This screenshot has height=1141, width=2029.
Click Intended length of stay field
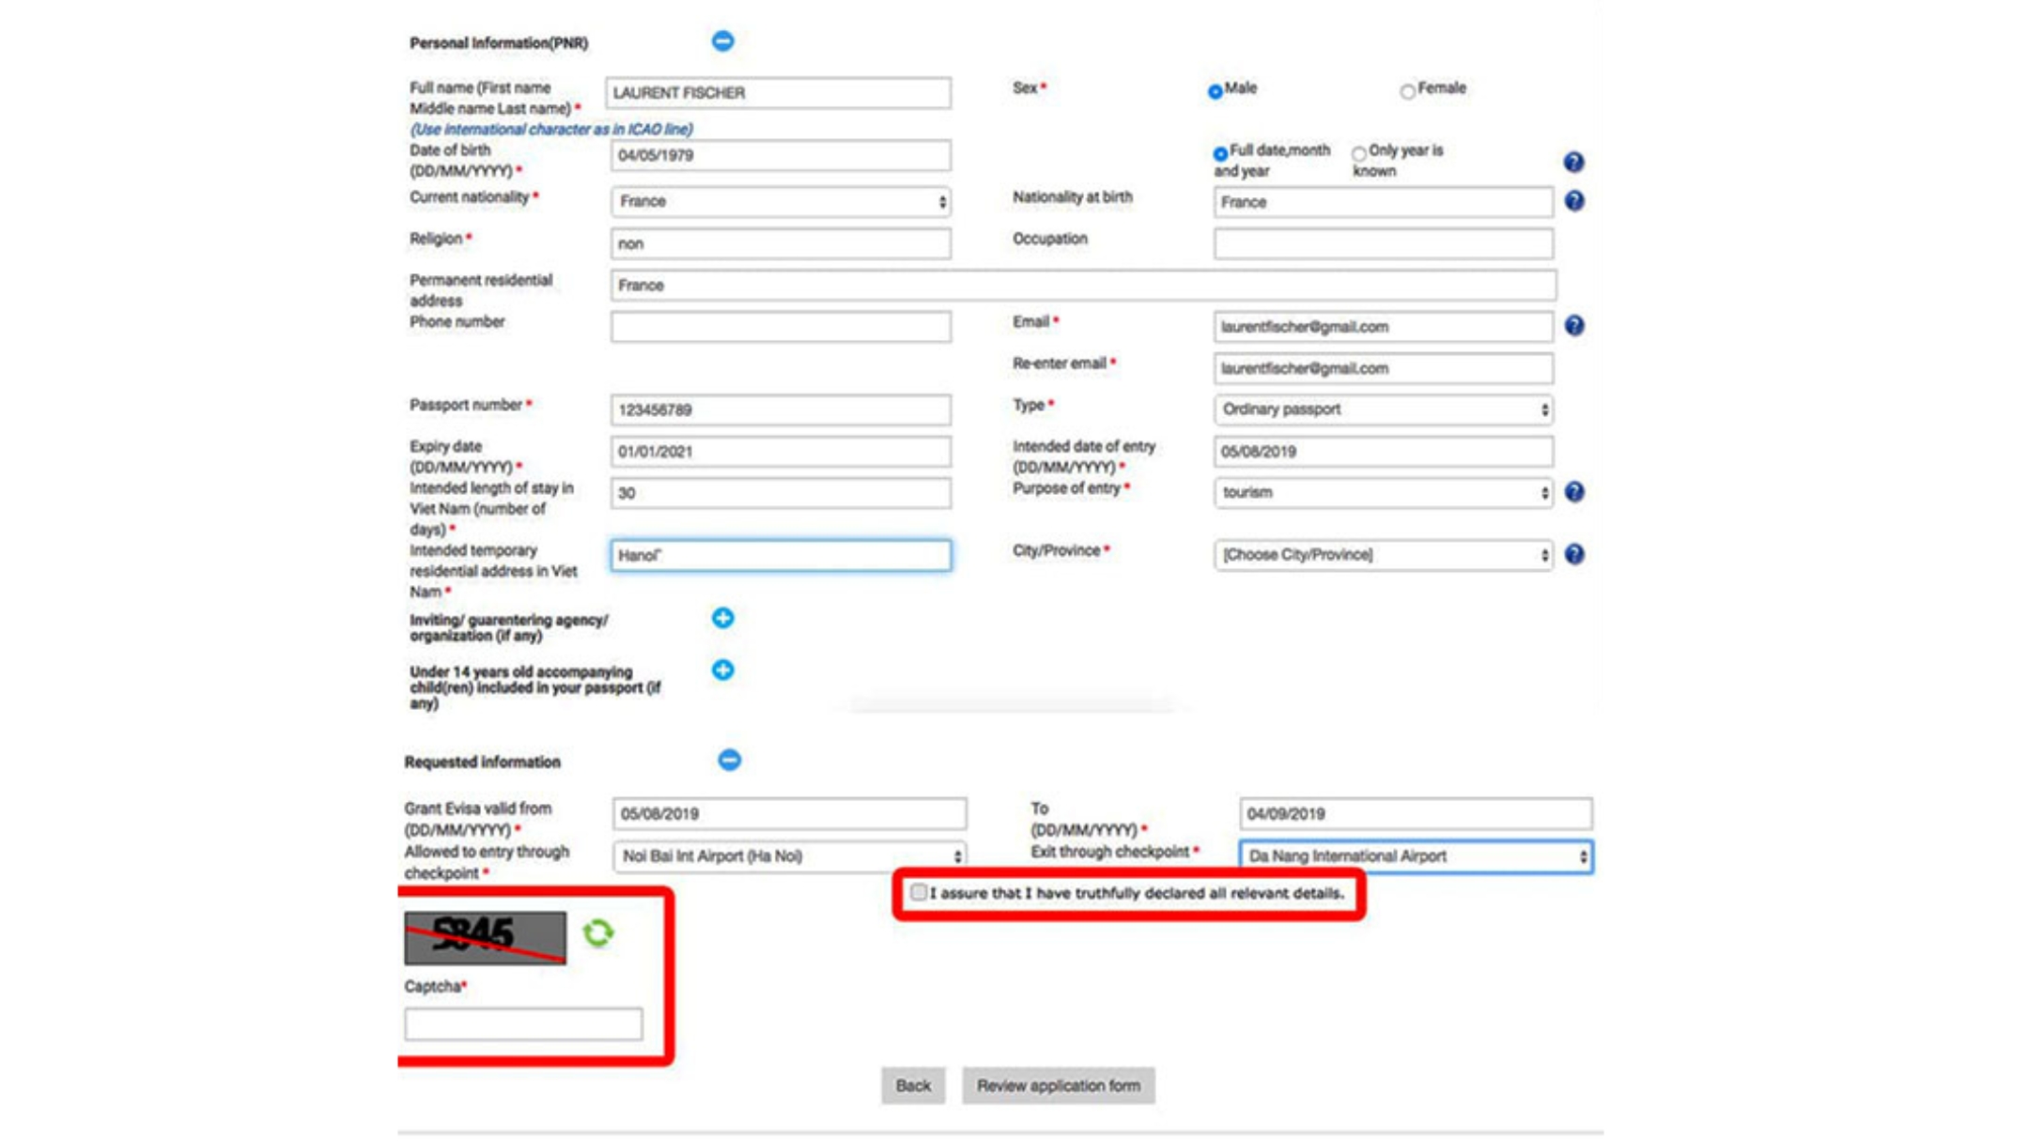781,493
